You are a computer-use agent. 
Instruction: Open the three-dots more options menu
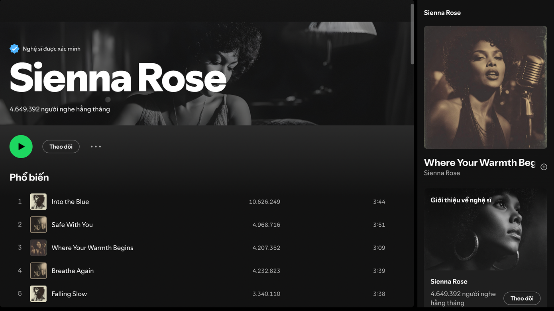point(96,147)
